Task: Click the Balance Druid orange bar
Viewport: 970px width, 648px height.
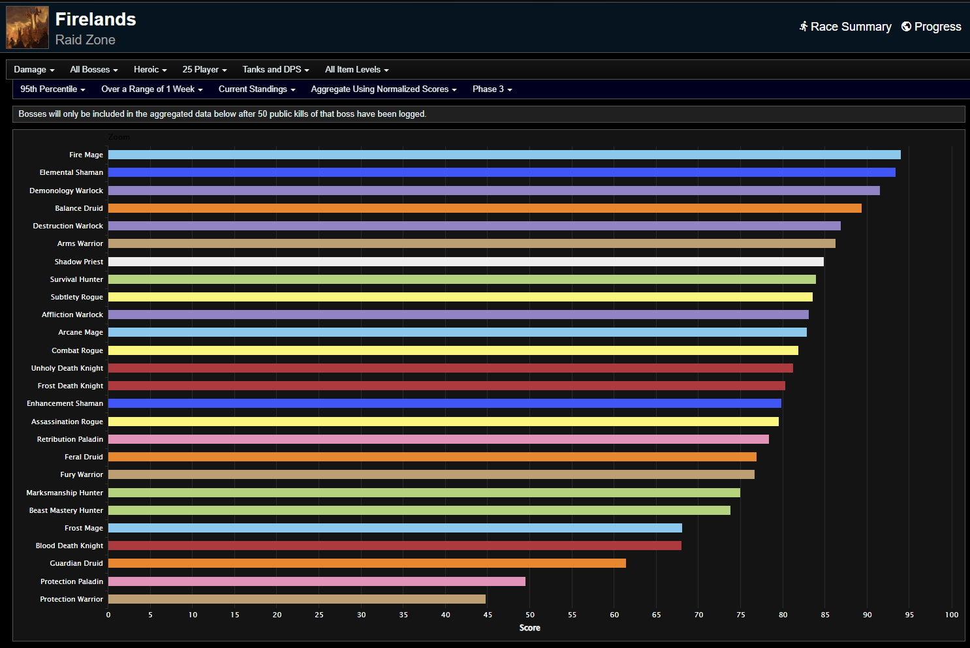Action: (x=484, y=208)
